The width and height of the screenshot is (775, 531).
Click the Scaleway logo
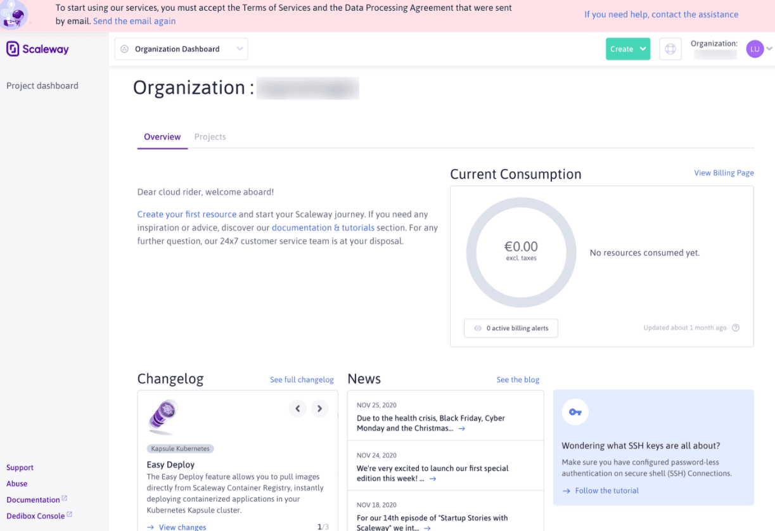[x=37, y=49]
